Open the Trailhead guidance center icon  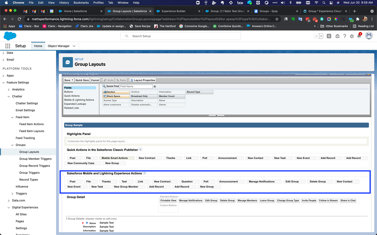(x=337, y=36)
